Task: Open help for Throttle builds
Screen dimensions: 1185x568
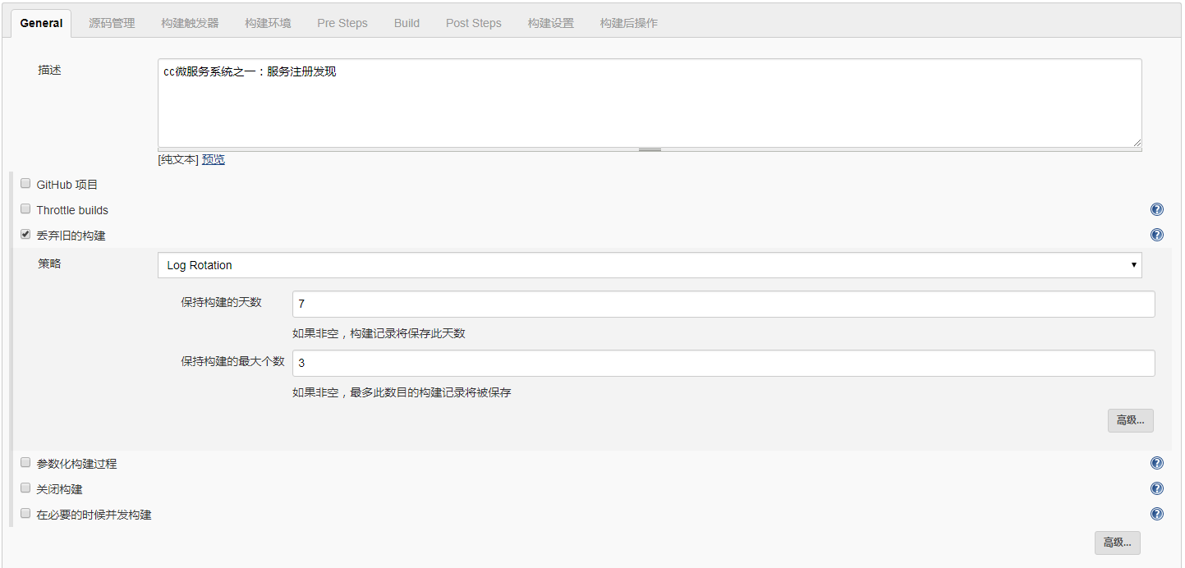Action: 1157,210
